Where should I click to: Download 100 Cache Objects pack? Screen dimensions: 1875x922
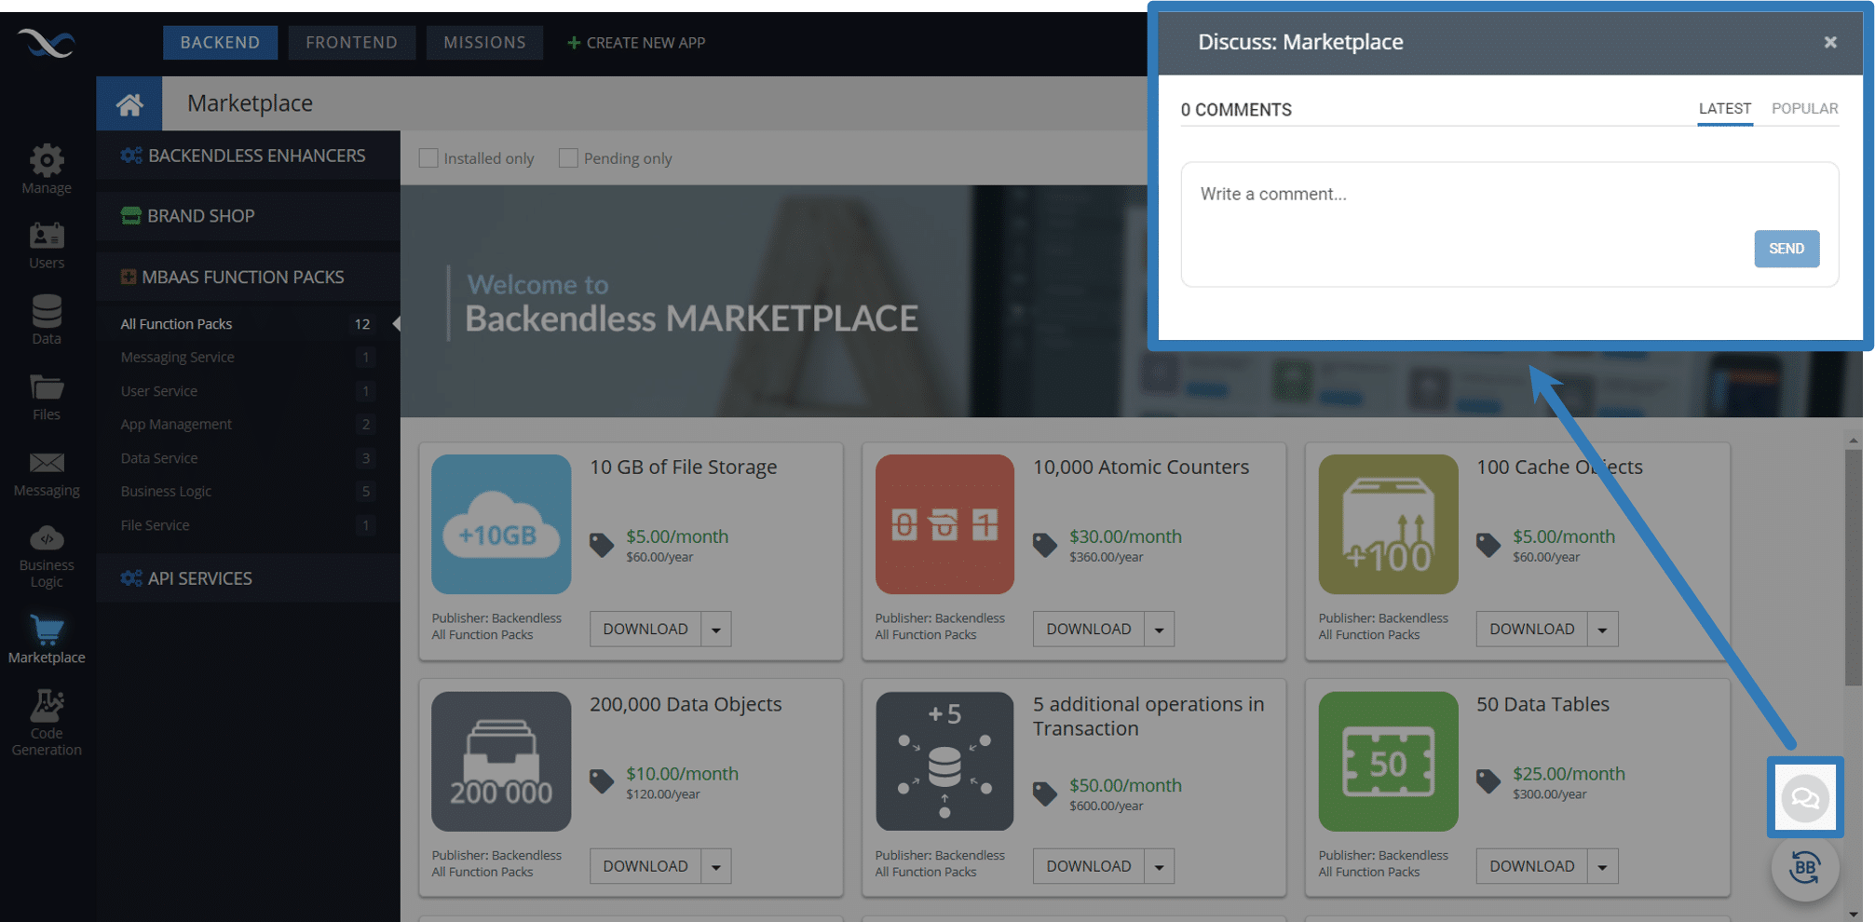1532,630
